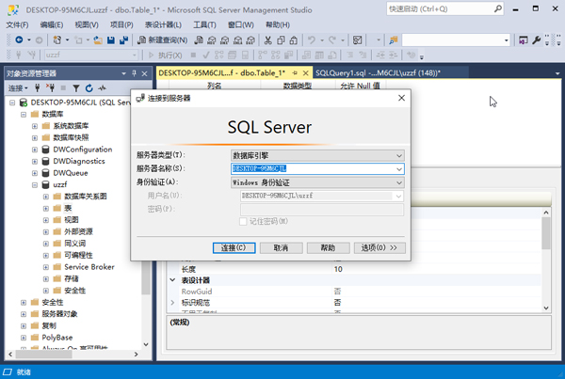Click the DWQueue database icon
Screen dimensions: 565x379
[45, 173]
